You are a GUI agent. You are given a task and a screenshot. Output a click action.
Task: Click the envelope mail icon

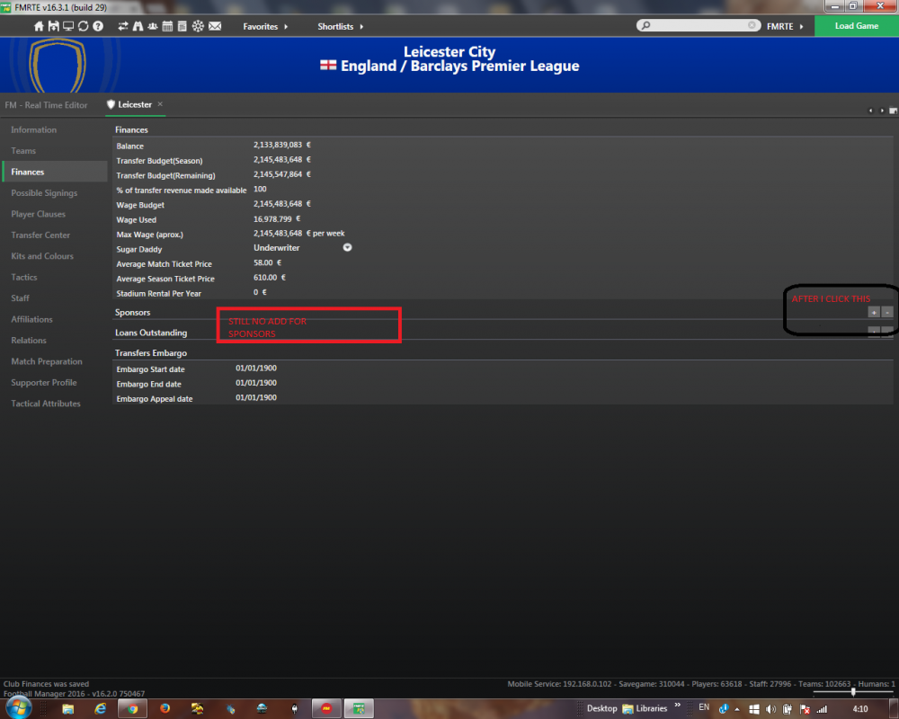[215, 26]
